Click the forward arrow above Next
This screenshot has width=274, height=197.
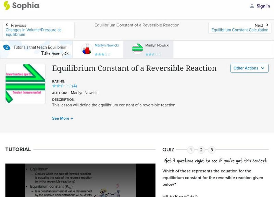pyautogui.click(x=267, y=24)
